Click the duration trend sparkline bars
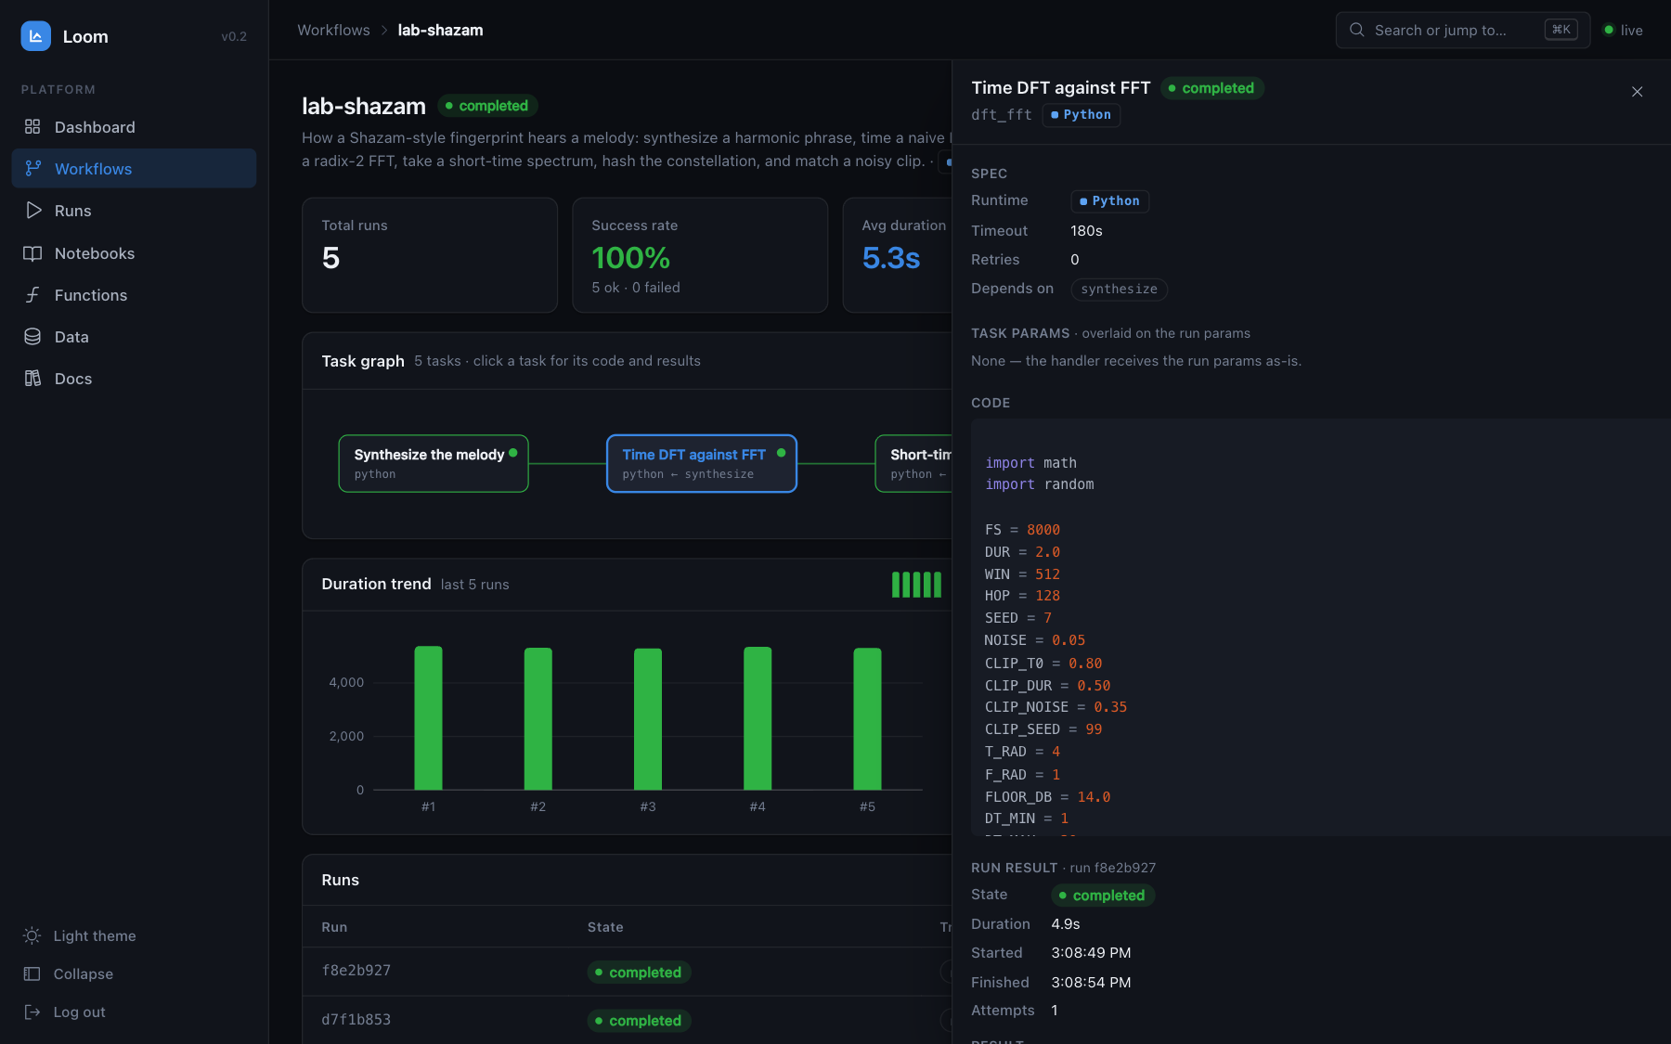The image size is (1671, 1044). (916, 585)
